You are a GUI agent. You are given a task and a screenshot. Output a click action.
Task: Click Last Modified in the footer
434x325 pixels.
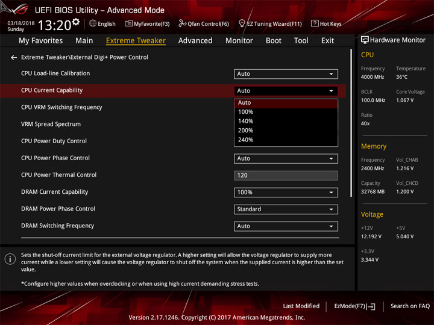301,306
